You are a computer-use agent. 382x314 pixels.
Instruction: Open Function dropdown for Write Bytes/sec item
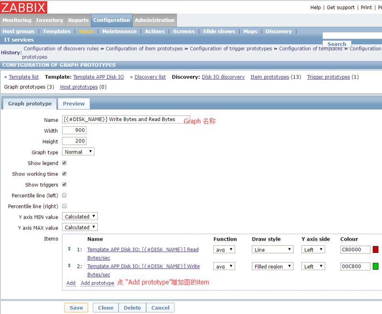[x=224, y=266]
